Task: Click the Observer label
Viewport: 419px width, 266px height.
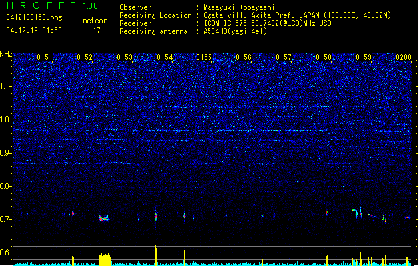Action: pyautogui.click(x=135, y=7)
